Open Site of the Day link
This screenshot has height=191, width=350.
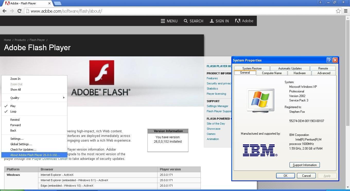click(216, 124)
